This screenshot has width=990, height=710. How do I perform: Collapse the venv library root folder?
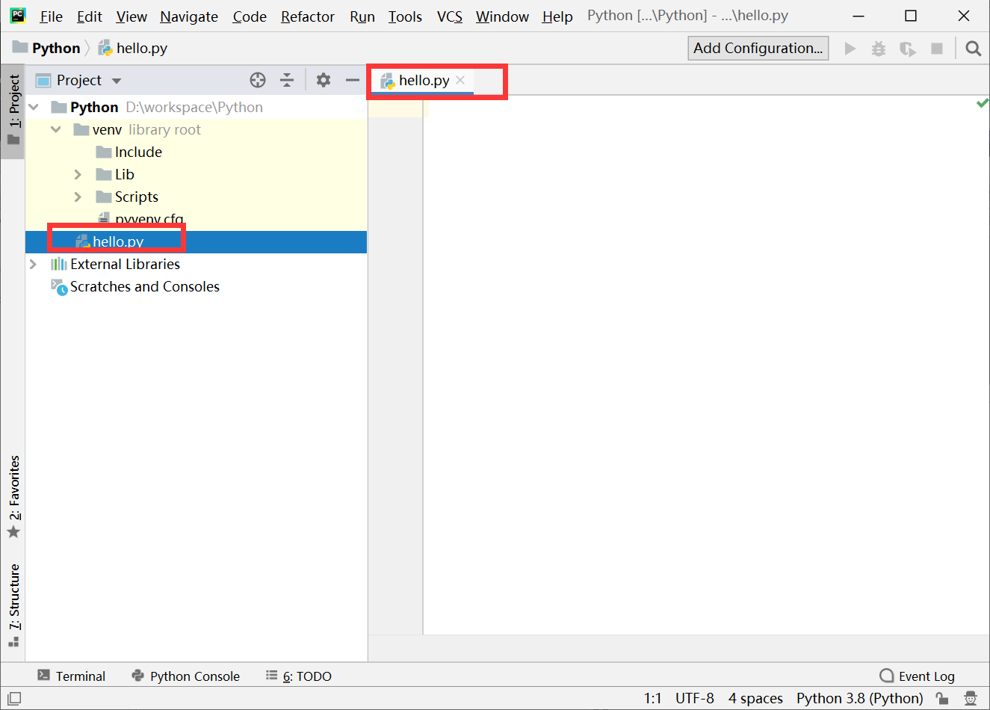pyautogui.click(x=56, y=129)
